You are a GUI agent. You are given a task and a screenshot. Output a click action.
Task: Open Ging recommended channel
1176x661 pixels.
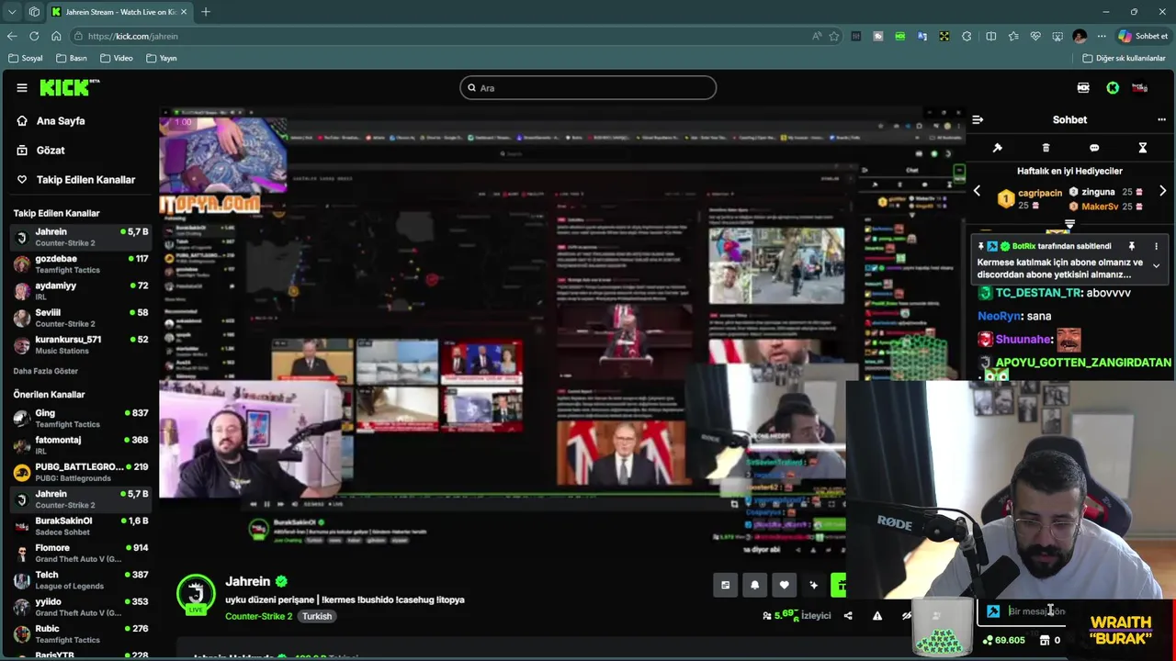click(x=81, y=419)
